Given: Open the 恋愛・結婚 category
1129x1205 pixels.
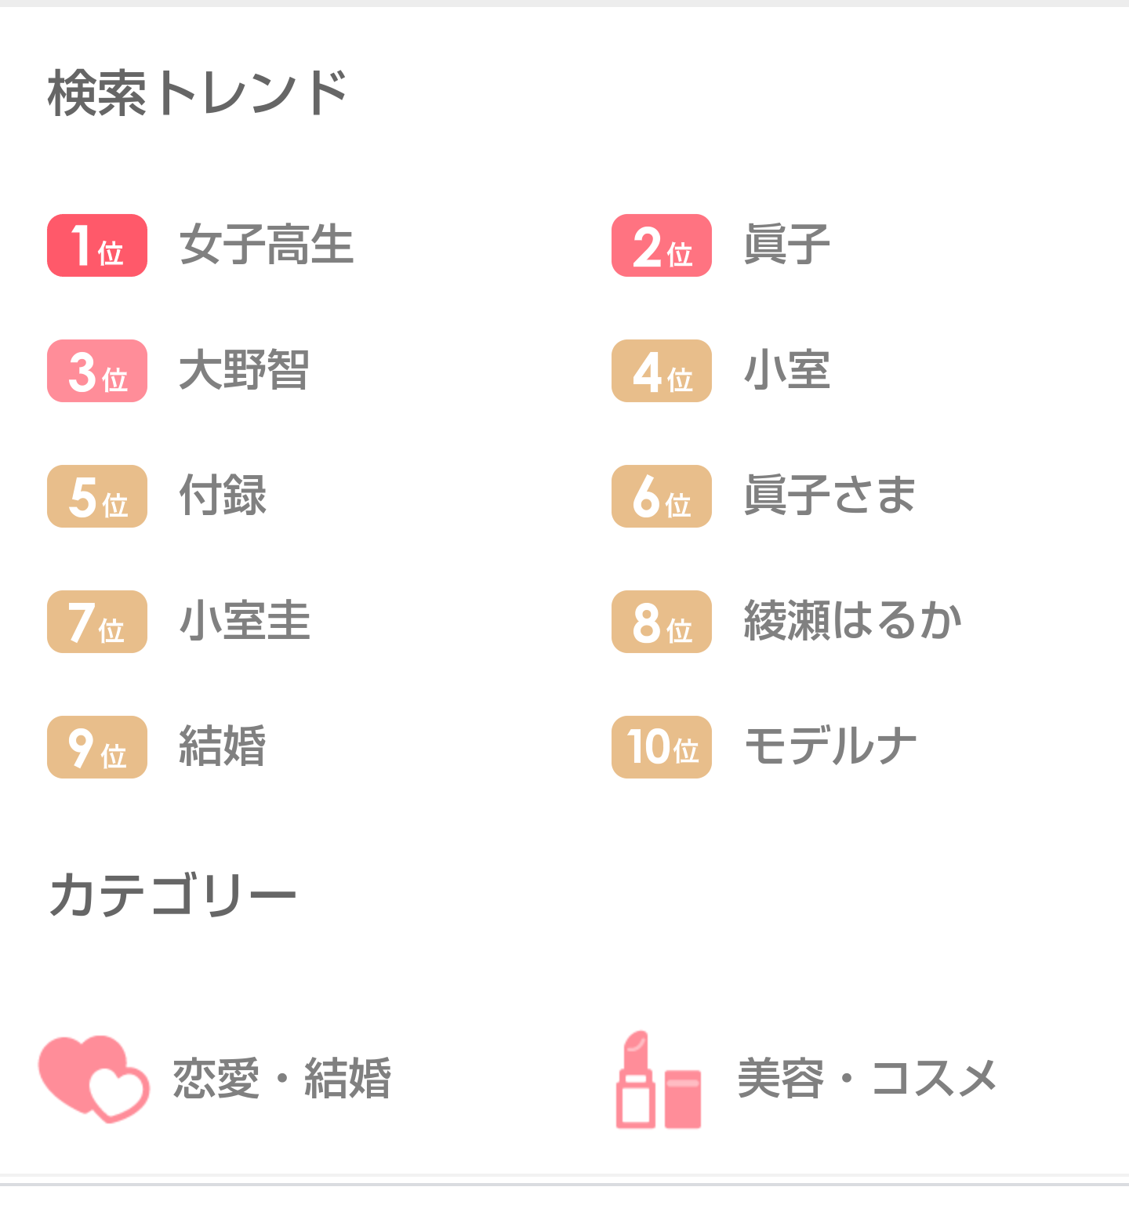Looking at the screenshot, I should (x=282, y=1079).
